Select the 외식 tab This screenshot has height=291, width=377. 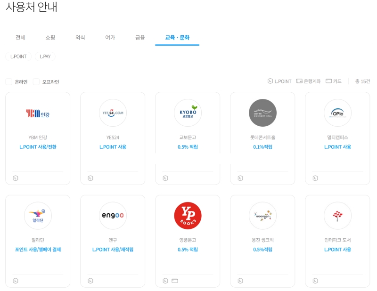pyautogui.click(x=80, y=38)
